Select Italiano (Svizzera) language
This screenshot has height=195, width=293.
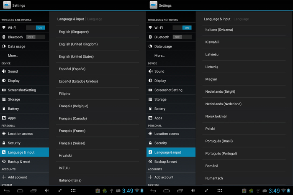(244, 30)
